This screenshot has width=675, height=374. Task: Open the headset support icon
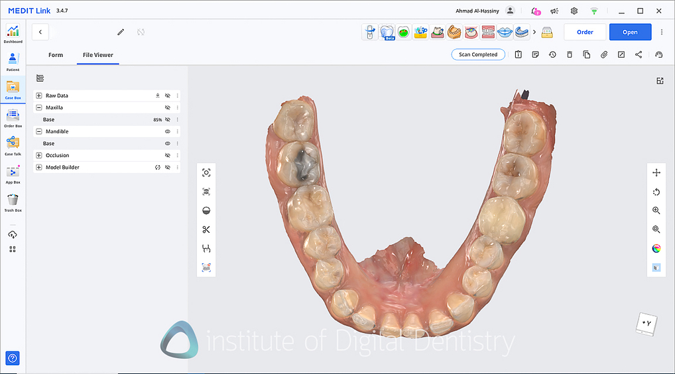click(x=658, y=54)
